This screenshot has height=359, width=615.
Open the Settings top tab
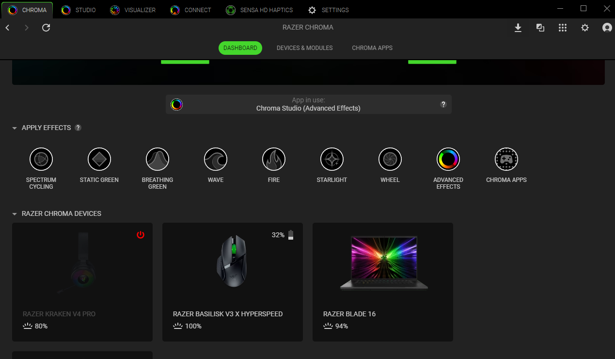click(x=329, y=10)
